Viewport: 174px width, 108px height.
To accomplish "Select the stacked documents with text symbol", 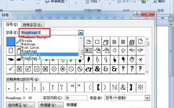I will click(x=132, y=42).
